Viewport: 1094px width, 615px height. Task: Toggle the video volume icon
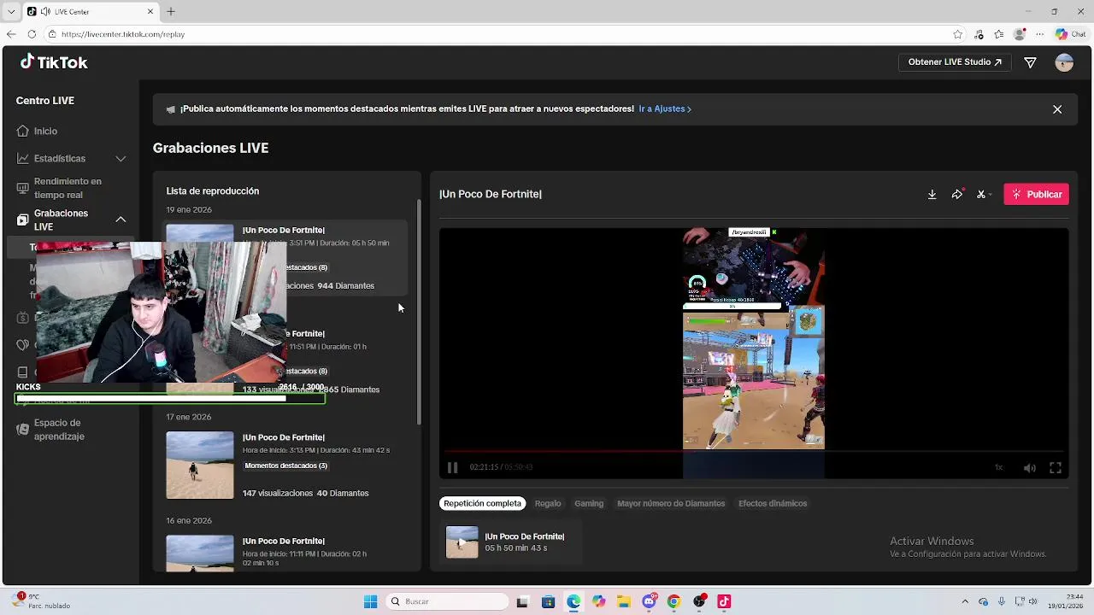pos(1030,467)
